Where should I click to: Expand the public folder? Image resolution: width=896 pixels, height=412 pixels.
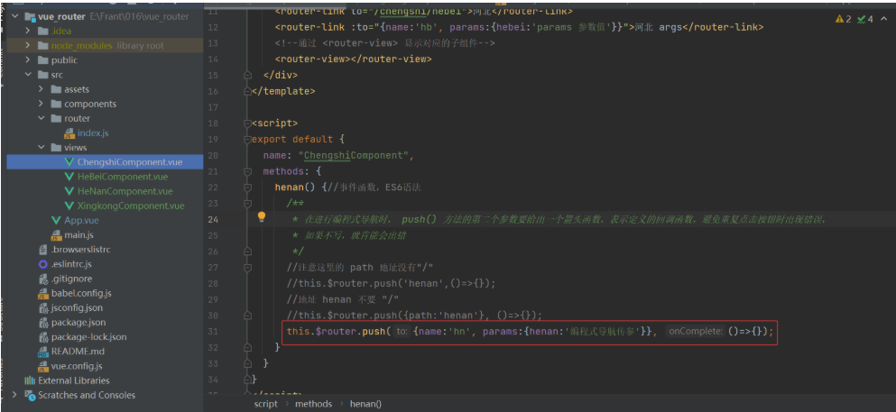(x=27, y=60)
